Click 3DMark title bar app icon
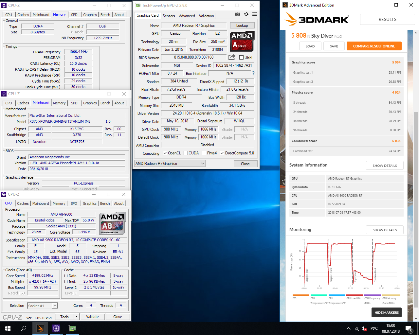419x335 pixels. point(285,5)
